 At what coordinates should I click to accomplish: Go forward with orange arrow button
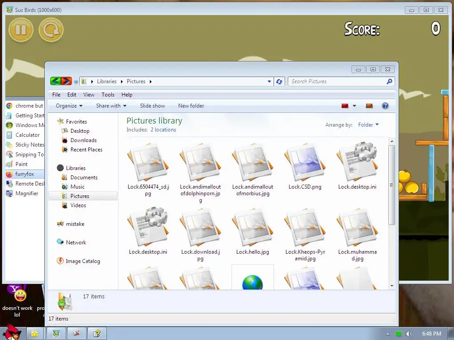tap(67, 81)
